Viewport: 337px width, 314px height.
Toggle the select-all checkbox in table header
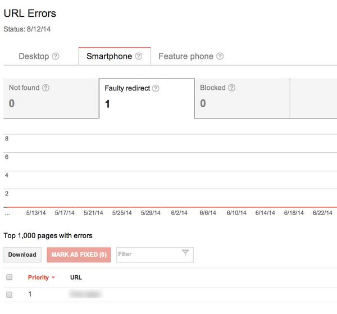point(9,277)
